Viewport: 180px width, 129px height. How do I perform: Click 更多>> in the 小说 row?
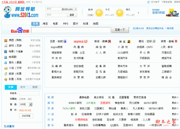(x=175, y=114)
